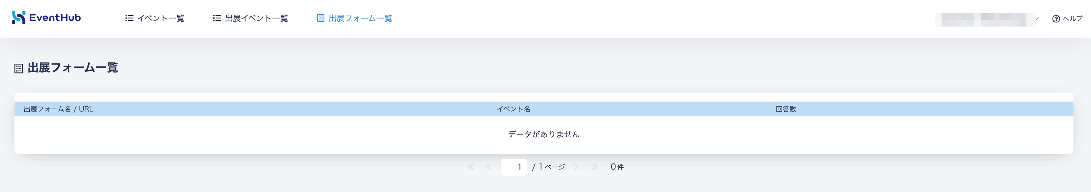The height and width of the screenshot is (192, 1091).
Task: Focus the page number input field
Action: pyautogui.click(x=514, y=167)
